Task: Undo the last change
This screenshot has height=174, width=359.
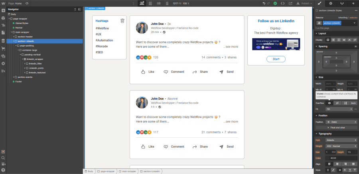Action: coord(264,4)
